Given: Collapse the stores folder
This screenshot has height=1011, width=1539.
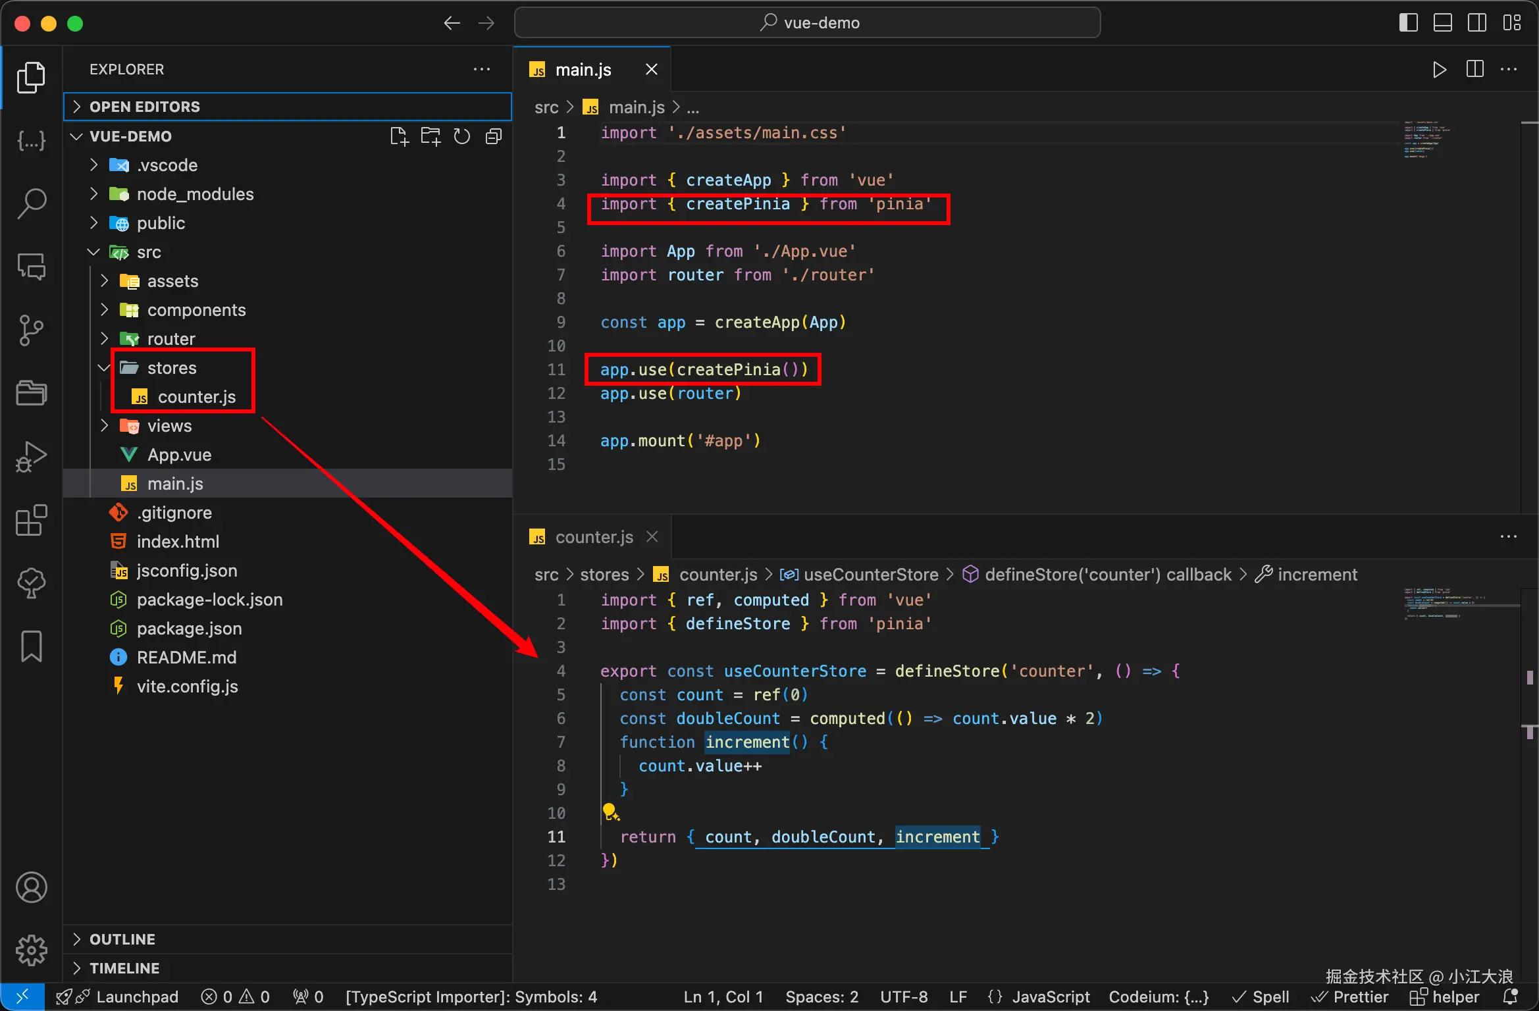Looking at the screenshot, I should [171, 368].
